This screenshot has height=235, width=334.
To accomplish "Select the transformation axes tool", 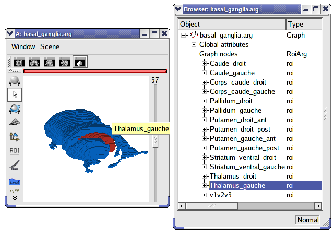I will tap(15, 136).
